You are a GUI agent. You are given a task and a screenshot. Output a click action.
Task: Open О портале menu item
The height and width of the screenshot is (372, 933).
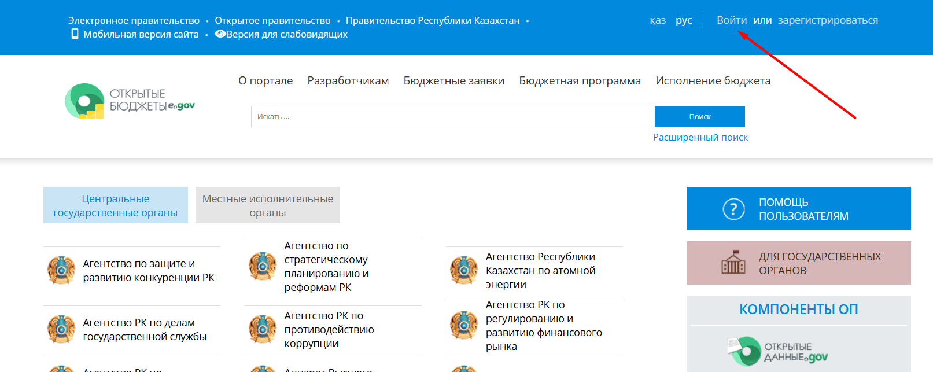point(265,80)
